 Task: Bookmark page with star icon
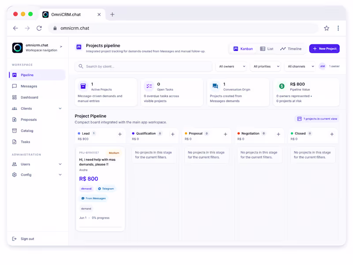tap(327, 28)
